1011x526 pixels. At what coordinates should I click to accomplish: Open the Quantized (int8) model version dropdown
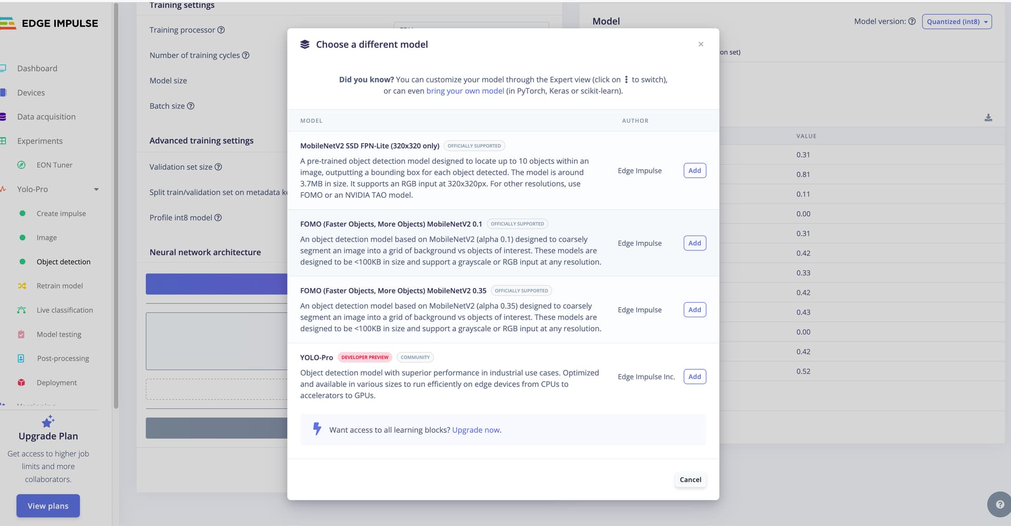tap(956, 22)
